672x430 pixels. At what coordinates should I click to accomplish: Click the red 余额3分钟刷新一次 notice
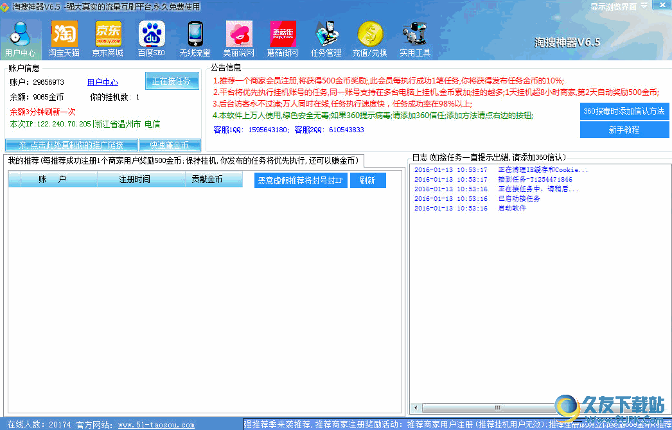(x=42, y=112)
